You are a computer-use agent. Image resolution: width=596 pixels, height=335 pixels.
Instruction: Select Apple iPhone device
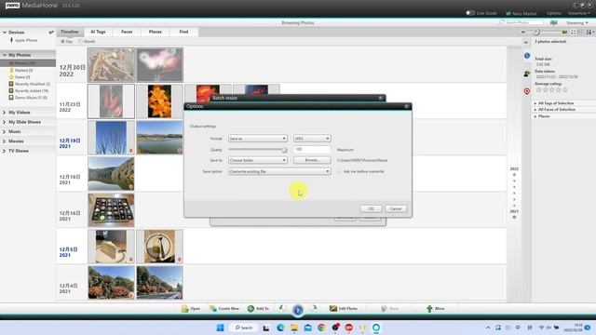(x=23, y=40)
